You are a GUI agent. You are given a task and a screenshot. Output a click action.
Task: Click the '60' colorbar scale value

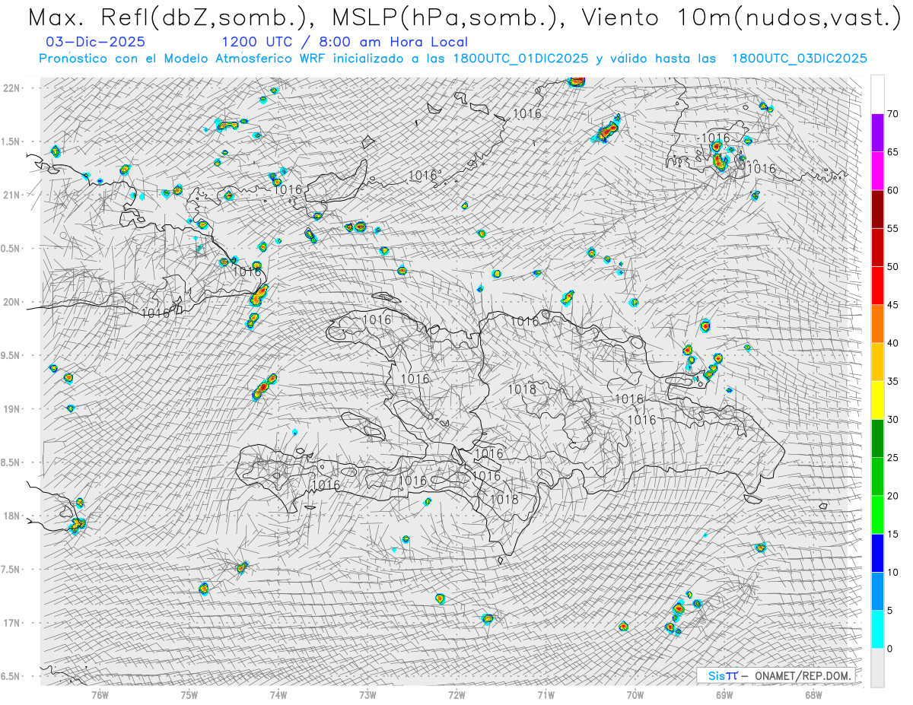(x=892, y=190)
